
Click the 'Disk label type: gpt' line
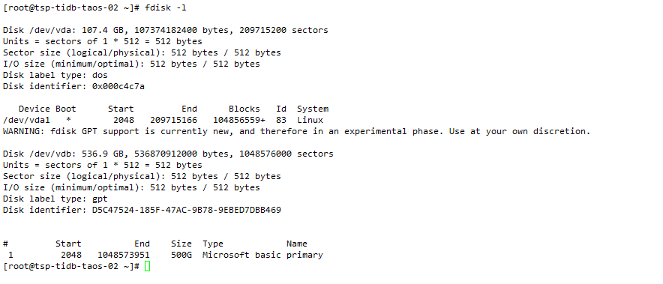[x=55, y=199]
